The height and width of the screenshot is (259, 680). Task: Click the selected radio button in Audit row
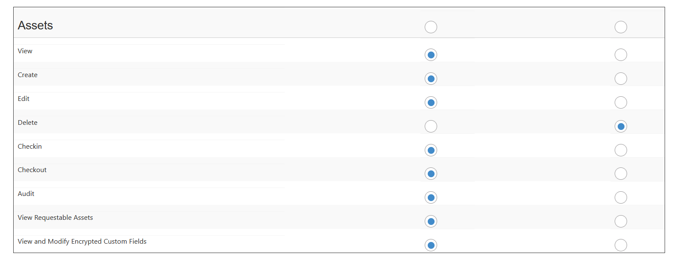click(431, 198)
